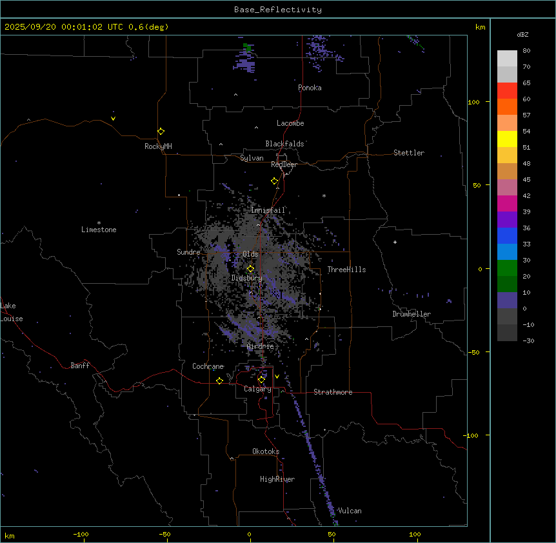The image size is (556, 543).
Task: Choose the topmost light gray legend swatch
Action: click(x=507, y=58)
